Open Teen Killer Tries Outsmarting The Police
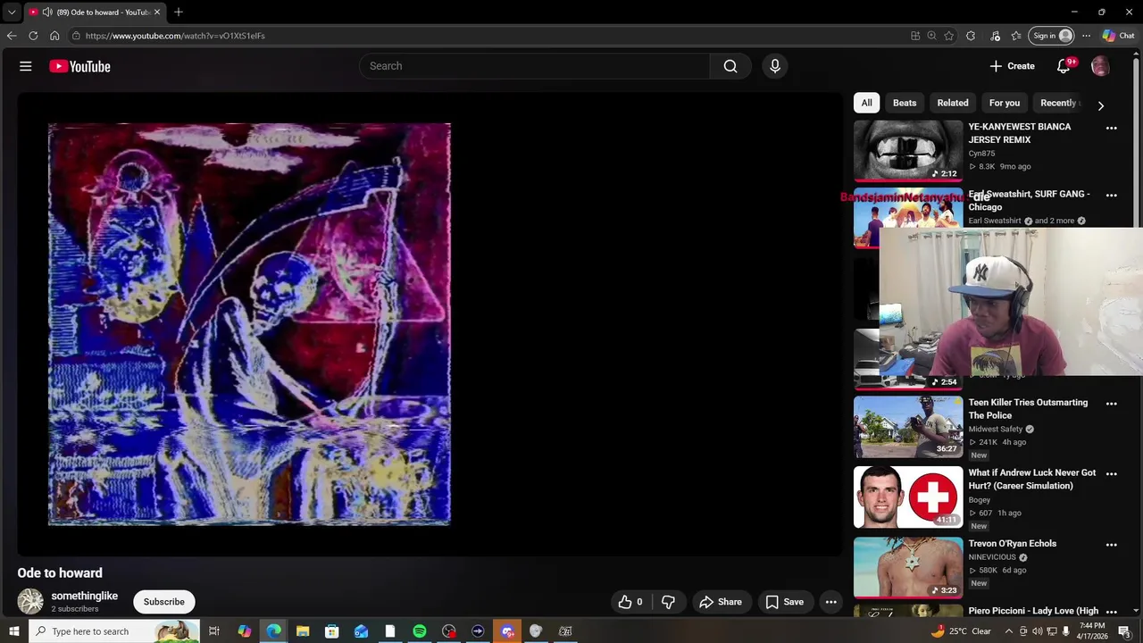 click(x=1028, y=409)
